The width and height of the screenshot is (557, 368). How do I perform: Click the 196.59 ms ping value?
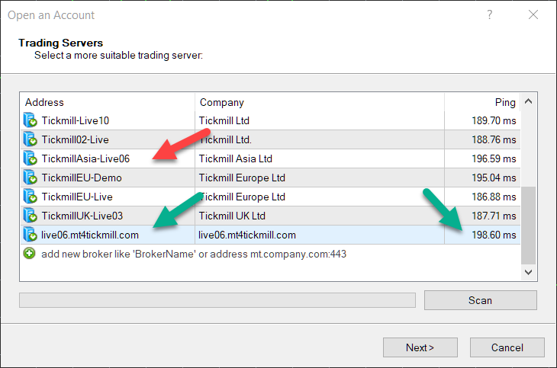[x=494, y=158]
